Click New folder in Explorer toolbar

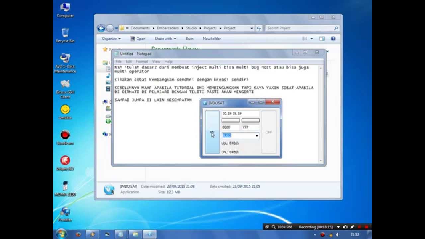[212, 39]
